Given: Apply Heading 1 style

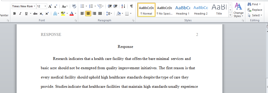Looking at the screenshot, I should [x=183, y=10].
